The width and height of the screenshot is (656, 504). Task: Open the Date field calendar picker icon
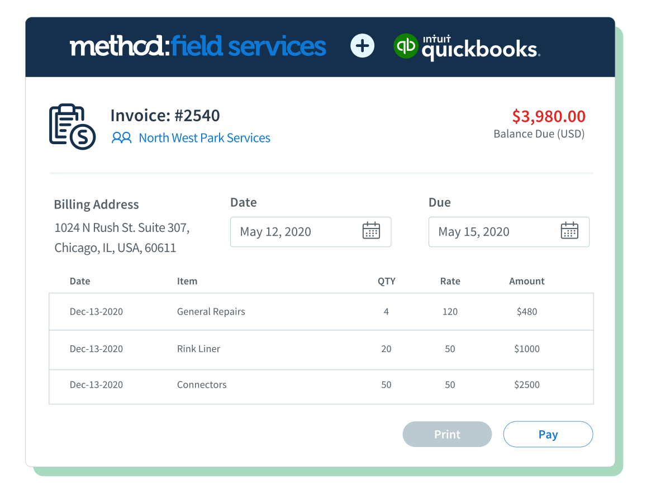(371, 231)
